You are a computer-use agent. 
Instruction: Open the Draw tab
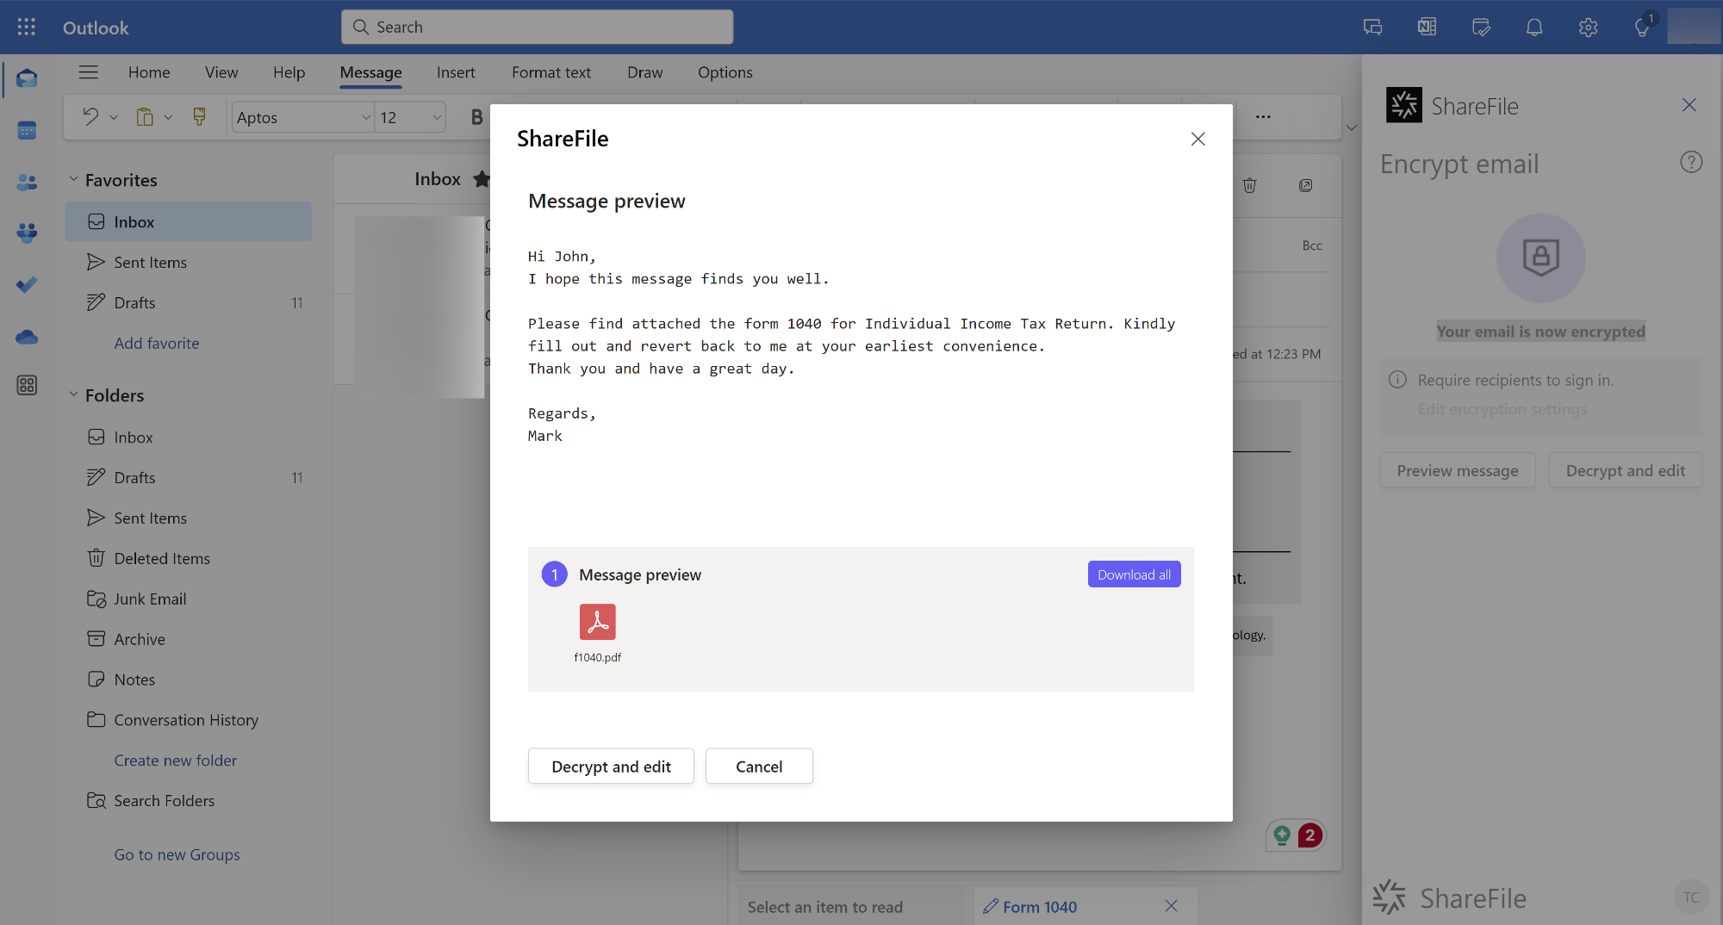(644, 72)
